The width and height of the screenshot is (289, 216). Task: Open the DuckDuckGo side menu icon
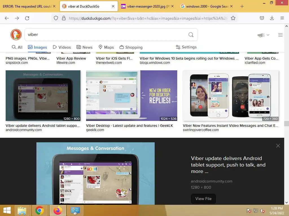click(280, 35)
